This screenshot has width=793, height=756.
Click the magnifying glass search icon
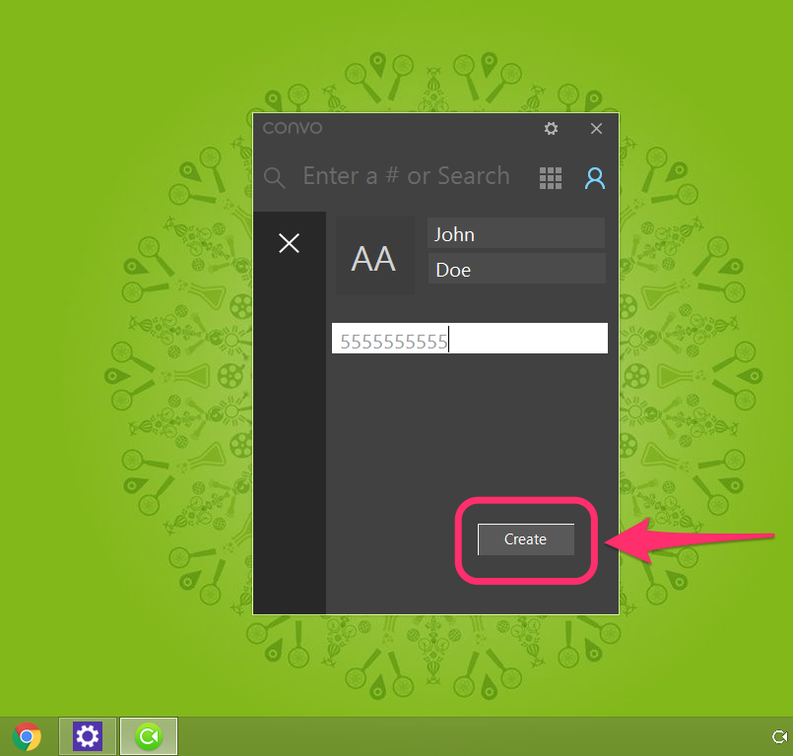[275, 178]
